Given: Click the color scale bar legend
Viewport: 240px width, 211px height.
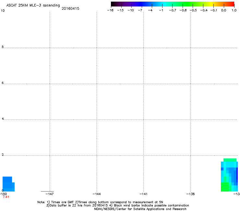Looking at the screenshot, I should (x=173, y=4).
